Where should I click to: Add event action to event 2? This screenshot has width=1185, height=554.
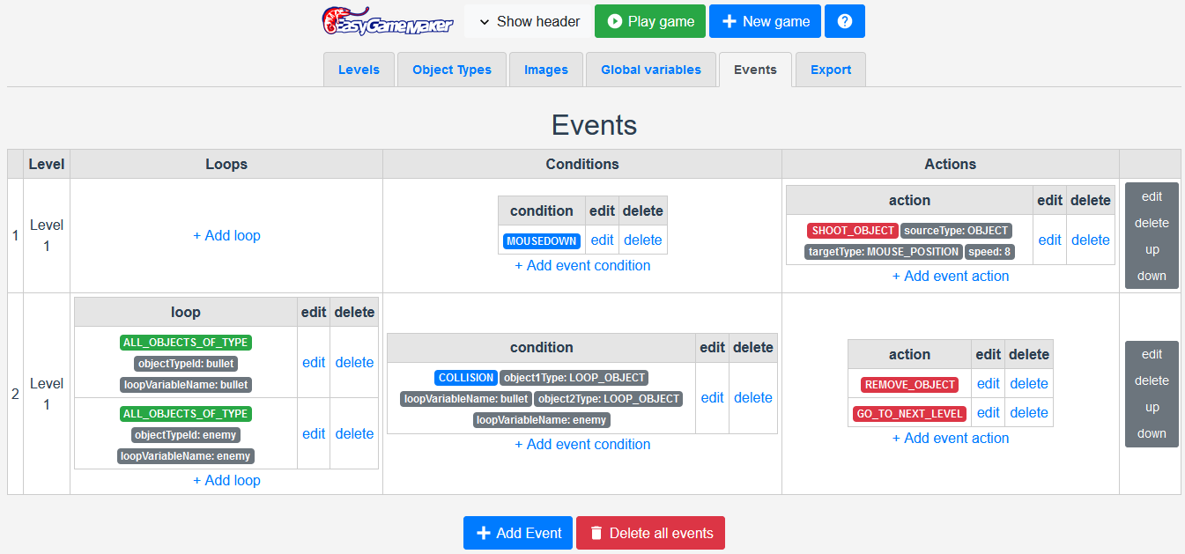coord(950,438)
